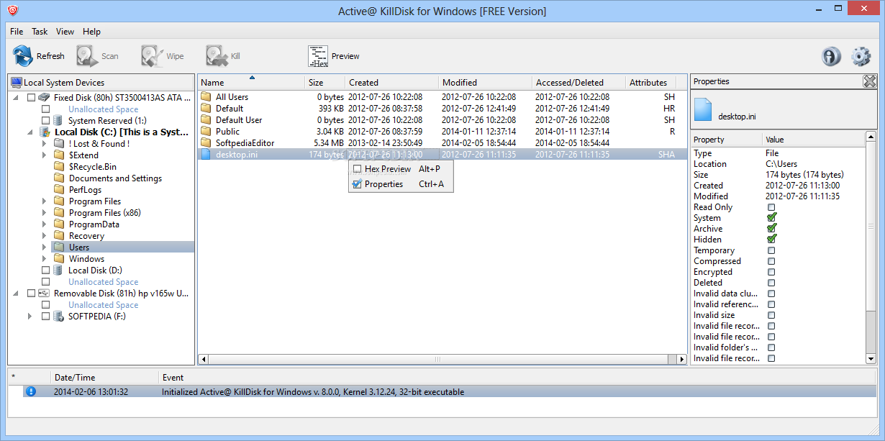Sort by Accessed/Deleted column header
The image size is (885, 441).
coord(579,82)
